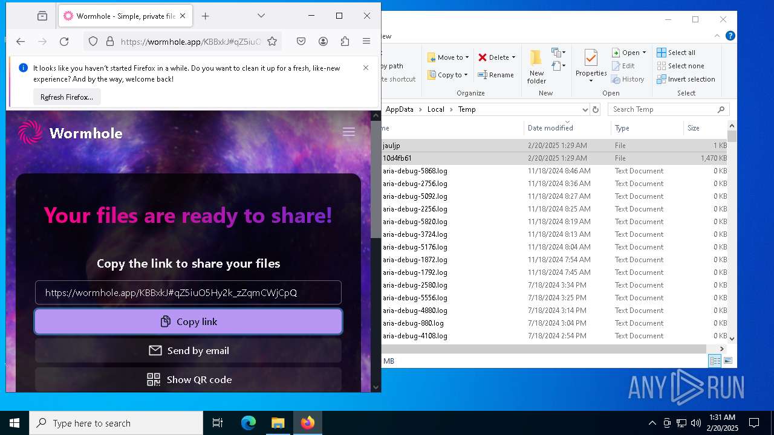The image size is (774, 435).
Task: Expand the Delete dropdown arrow
Action: [x=514, y=57]
